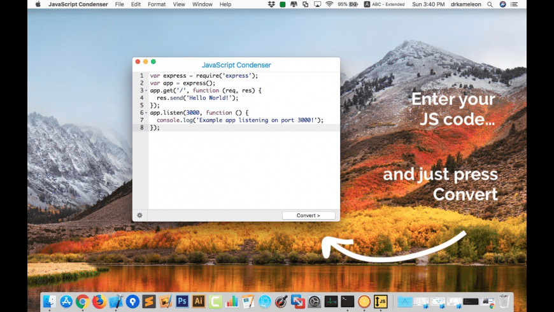Screen dimensions: 554x312
Task: Open VMware Fusion from the Dock
Action: click(x=298, y=301)
